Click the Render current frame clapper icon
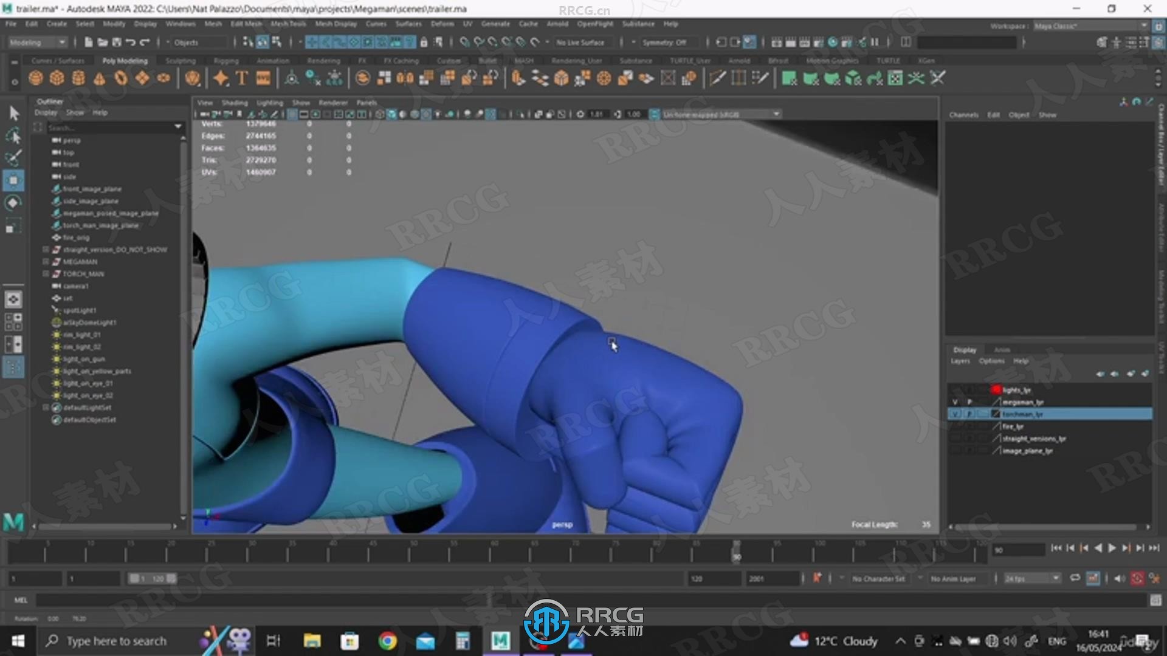 790,42
